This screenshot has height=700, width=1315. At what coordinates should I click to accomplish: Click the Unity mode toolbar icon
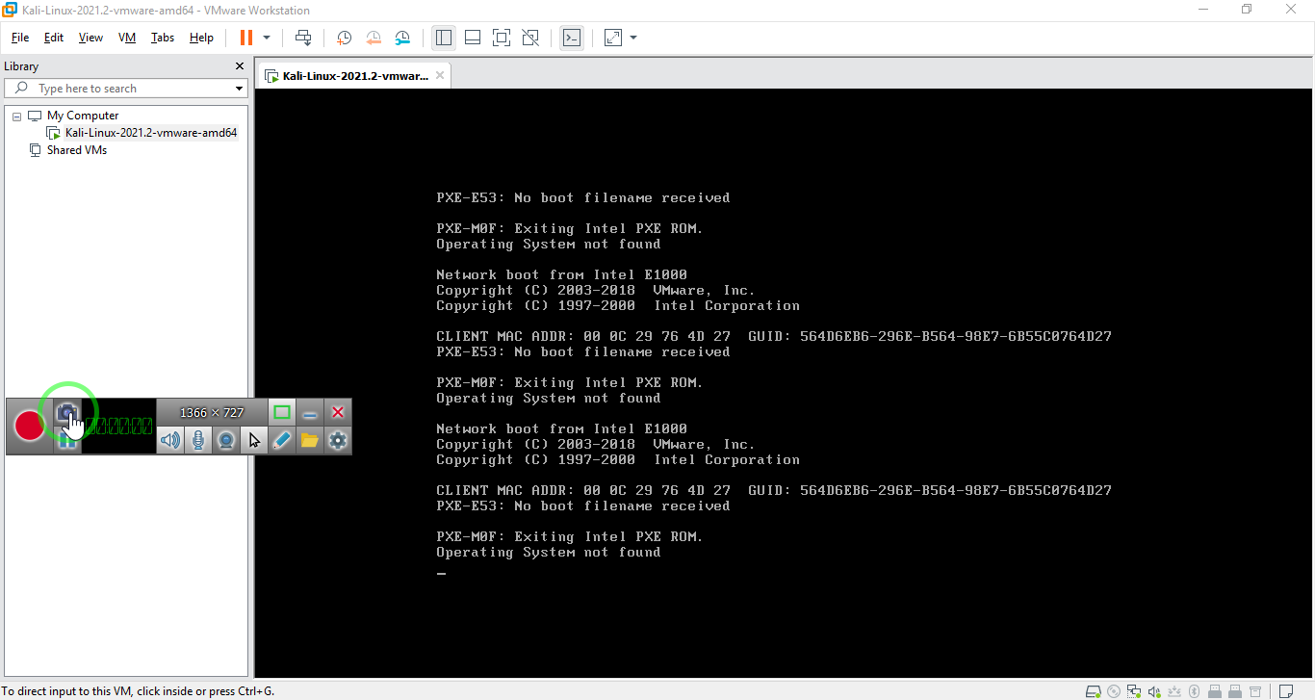pos(530,38)
